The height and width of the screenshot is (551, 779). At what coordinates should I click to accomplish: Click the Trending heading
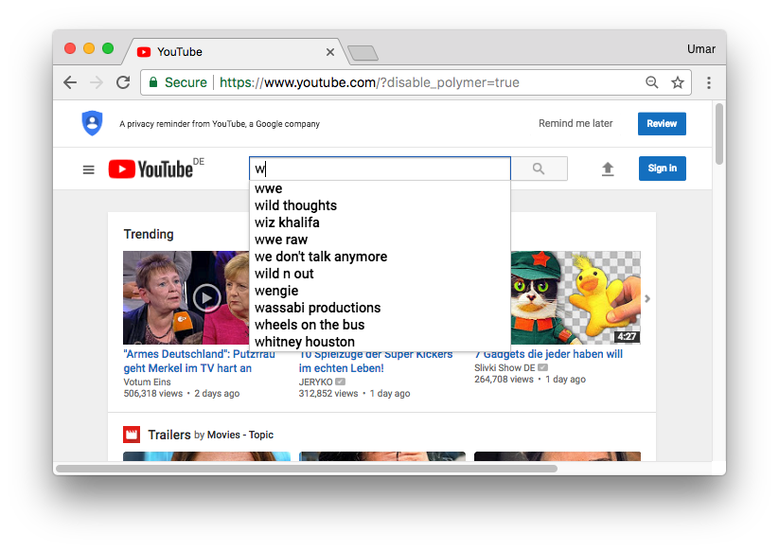(149, 234)
